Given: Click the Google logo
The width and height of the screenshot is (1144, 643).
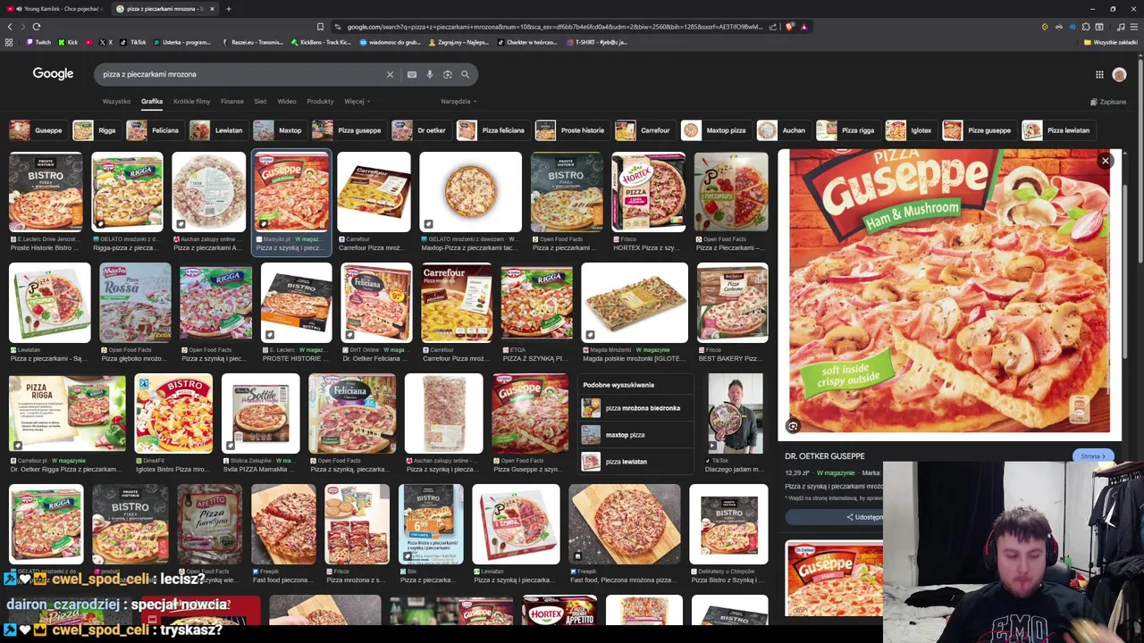Looking at the screenshot, I should point(53,74).
